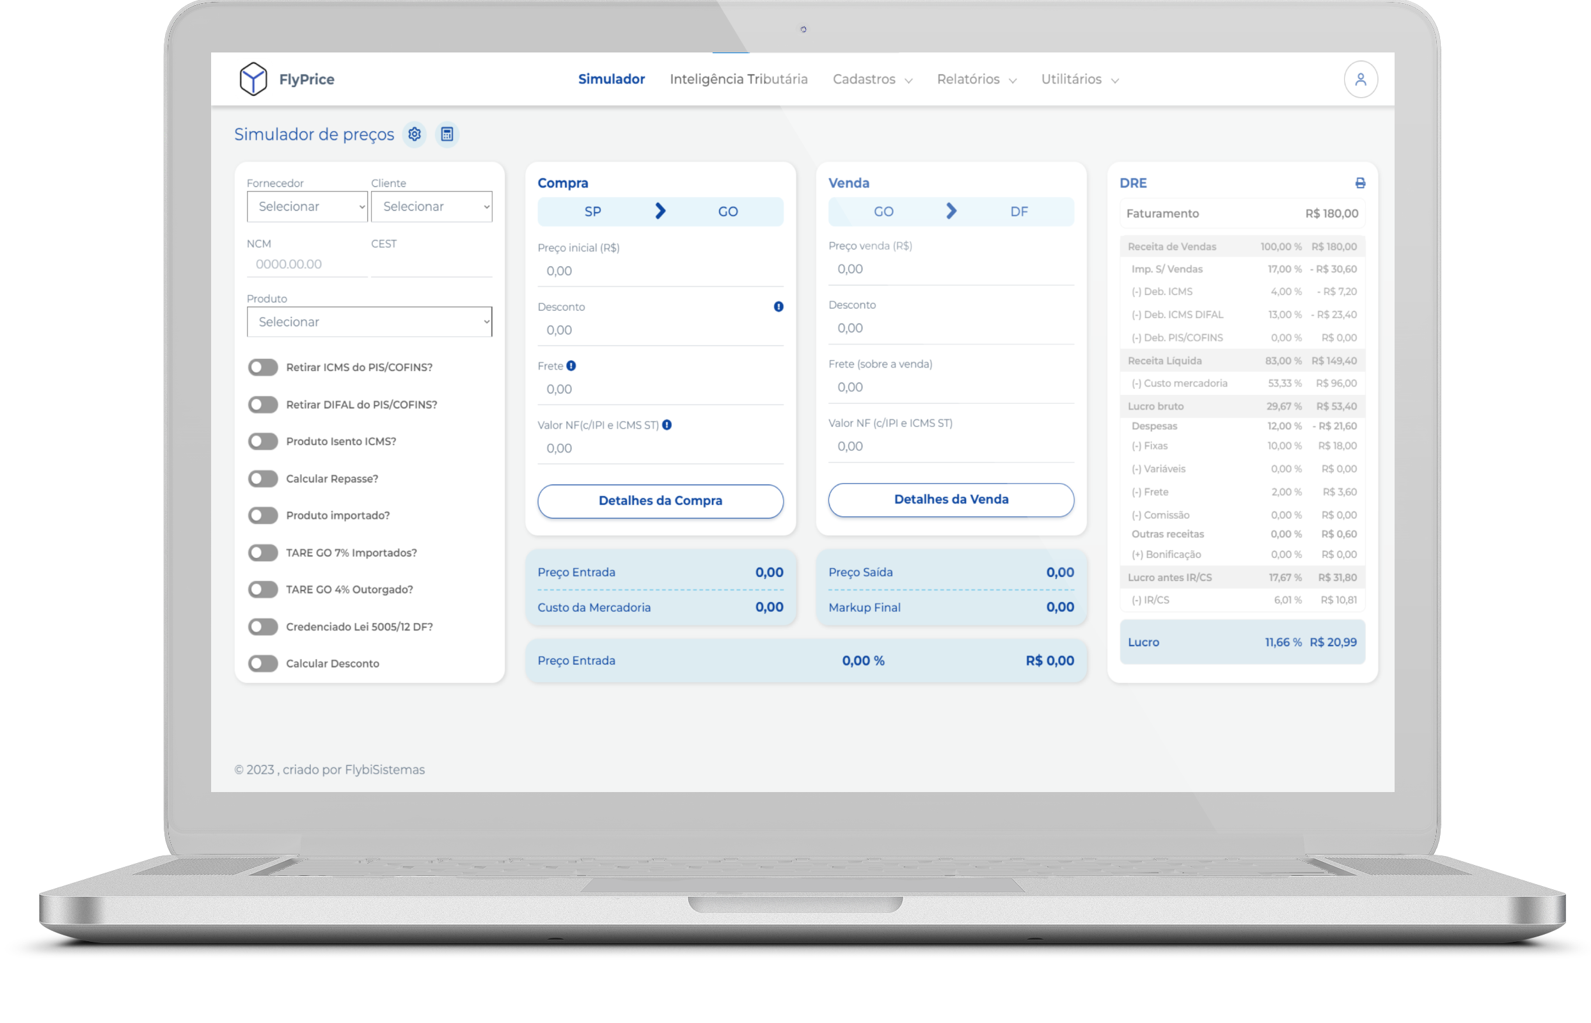Image resolution: width=1591 pixels, height=1023 pixels.
Task: Toggle Retirar ICMS do PIS/COFINS switch
Action: (263, 367)
